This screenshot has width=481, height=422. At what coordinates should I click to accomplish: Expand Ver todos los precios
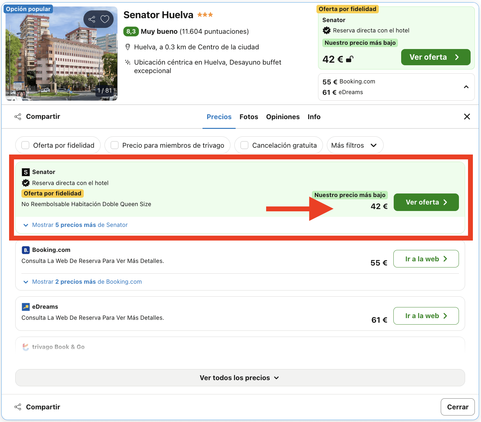(240, 378)
